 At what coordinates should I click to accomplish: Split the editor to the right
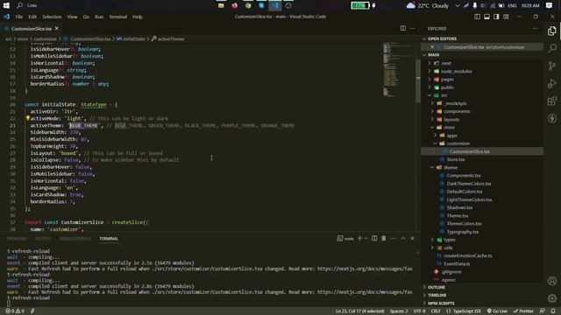[403, 28]
